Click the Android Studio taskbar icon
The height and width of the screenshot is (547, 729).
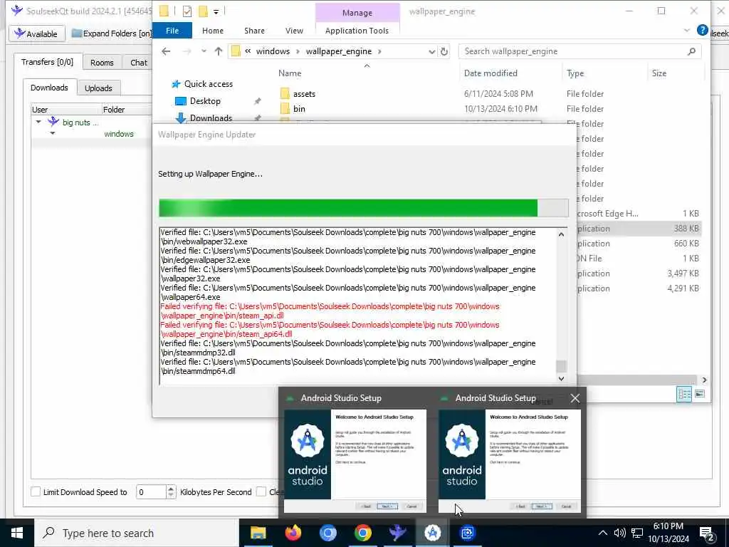point(432,533)
